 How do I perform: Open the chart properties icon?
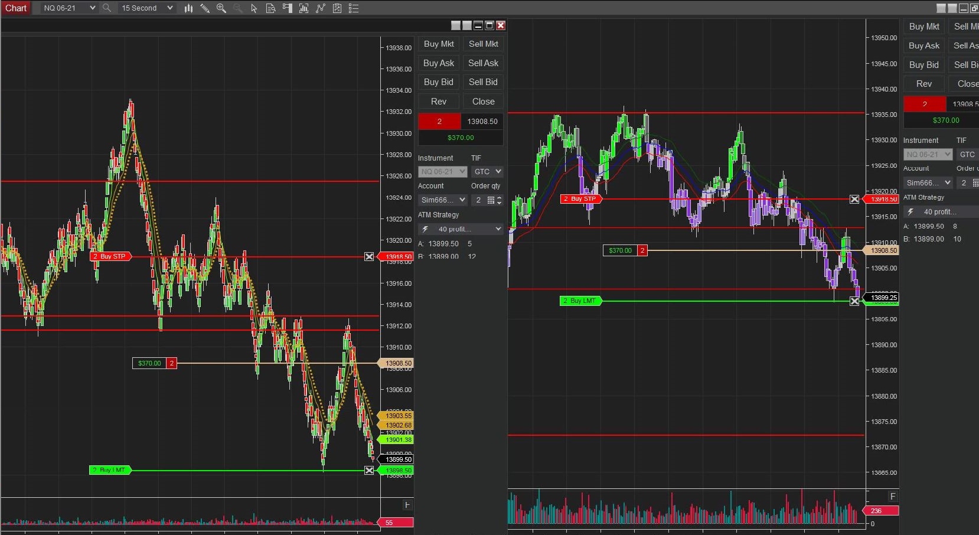click(x=337, y=8)
